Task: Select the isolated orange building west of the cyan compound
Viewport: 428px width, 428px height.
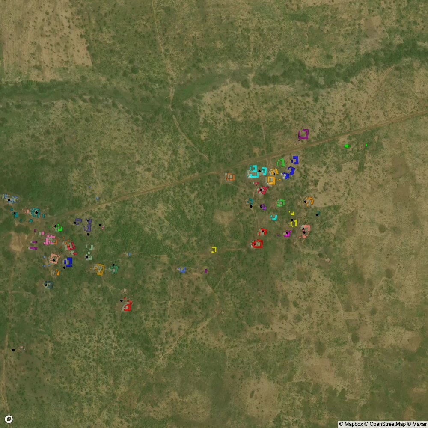Action: 230,177
